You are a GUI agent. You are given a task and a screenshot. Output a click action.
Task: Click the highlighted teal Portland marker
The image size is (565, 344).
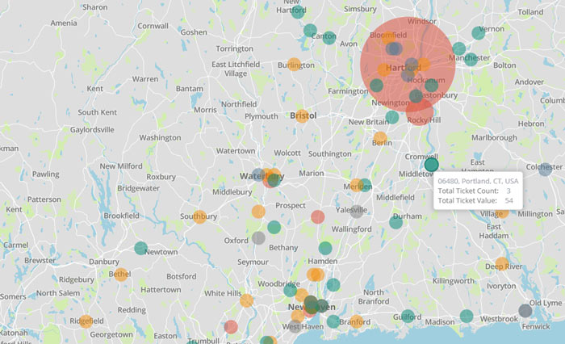(x=431, y=165)
